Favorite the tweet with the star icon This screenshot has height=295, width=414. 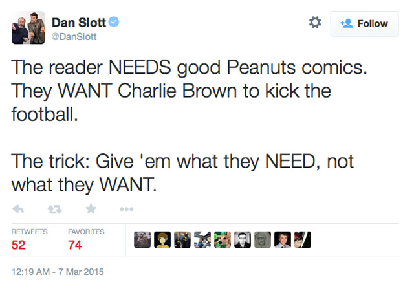pyautogui.click(x=91, y=209)
